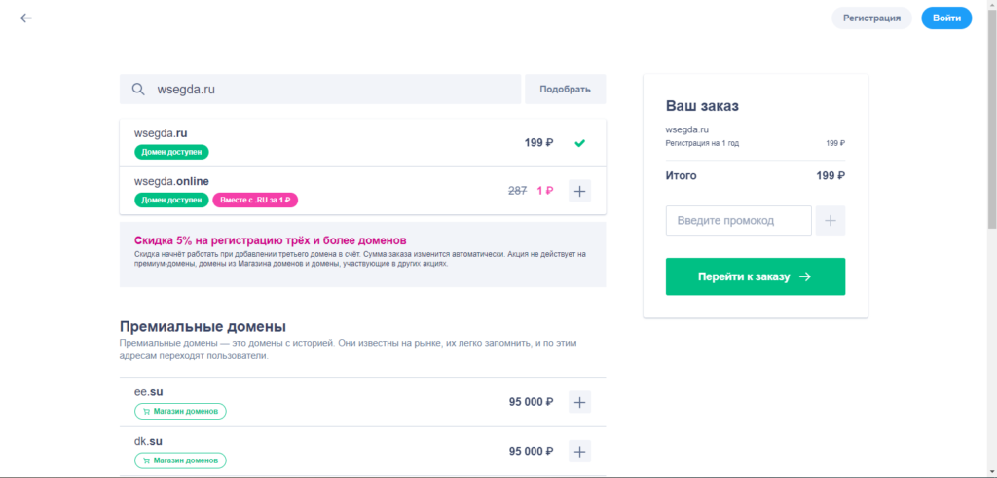Click the 5% discount promo heading
The width and height of the screenshot is (997, 478).
tap(271, 240)
